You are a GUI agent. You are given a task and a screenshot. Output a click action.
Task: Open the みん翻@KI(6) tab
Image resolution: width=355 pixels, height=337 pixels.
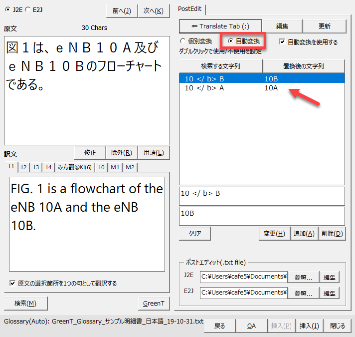pos(75,167)
